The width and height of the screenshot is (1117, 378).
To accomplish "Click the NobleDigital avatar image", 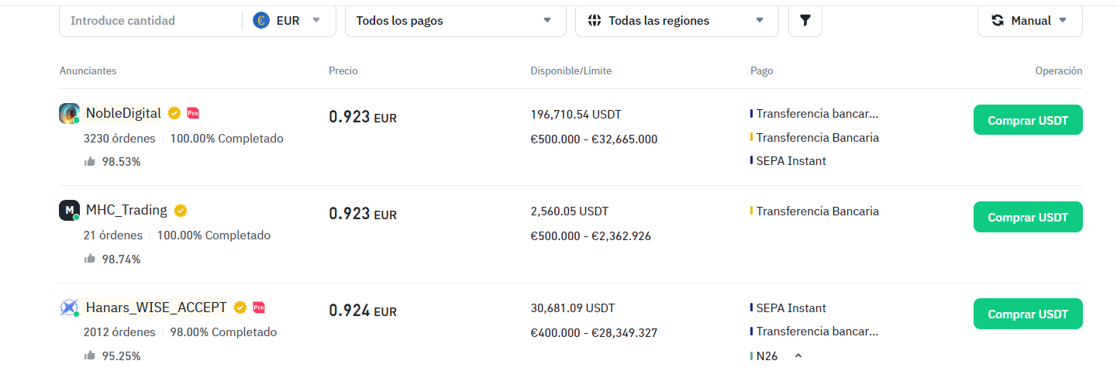I will pyautogui.click(x=70, y=114).
